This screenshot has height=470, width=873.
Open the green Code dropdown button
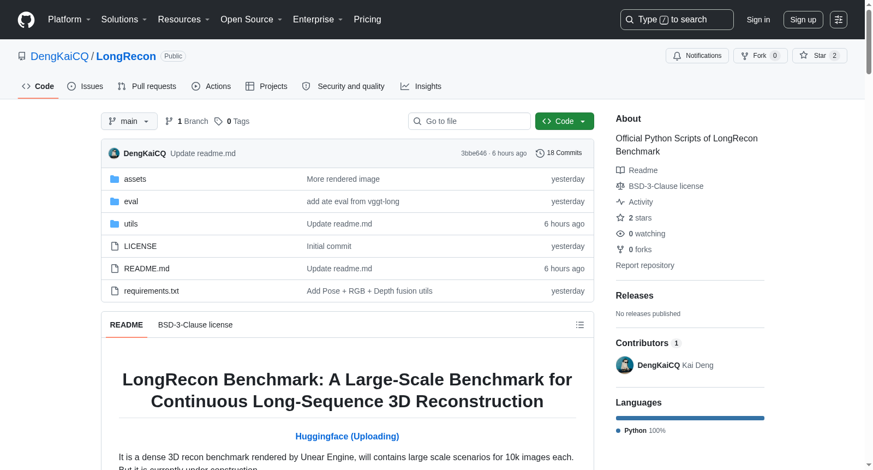pos(565,121)
